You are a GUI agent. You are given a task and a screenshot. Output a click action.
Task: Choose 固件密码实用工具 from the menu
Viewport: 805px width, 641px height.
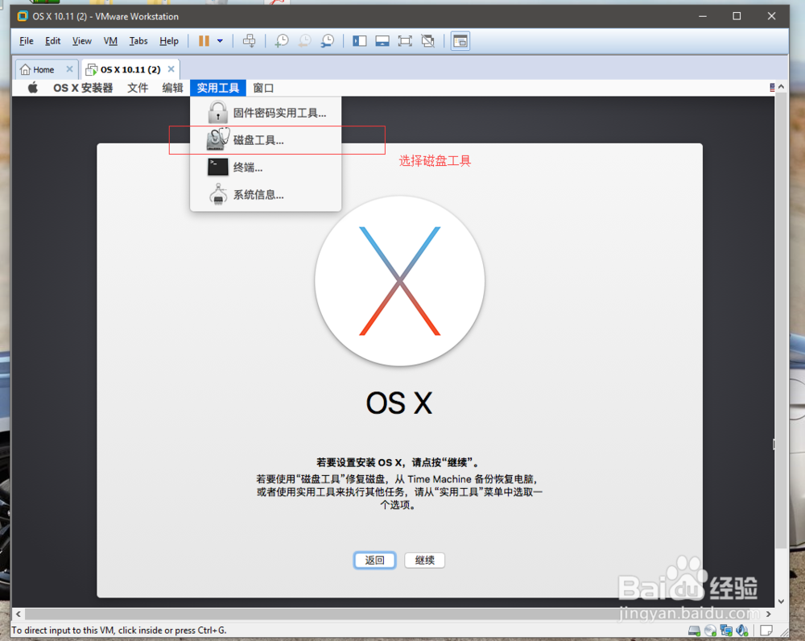(x=266, y=113)
